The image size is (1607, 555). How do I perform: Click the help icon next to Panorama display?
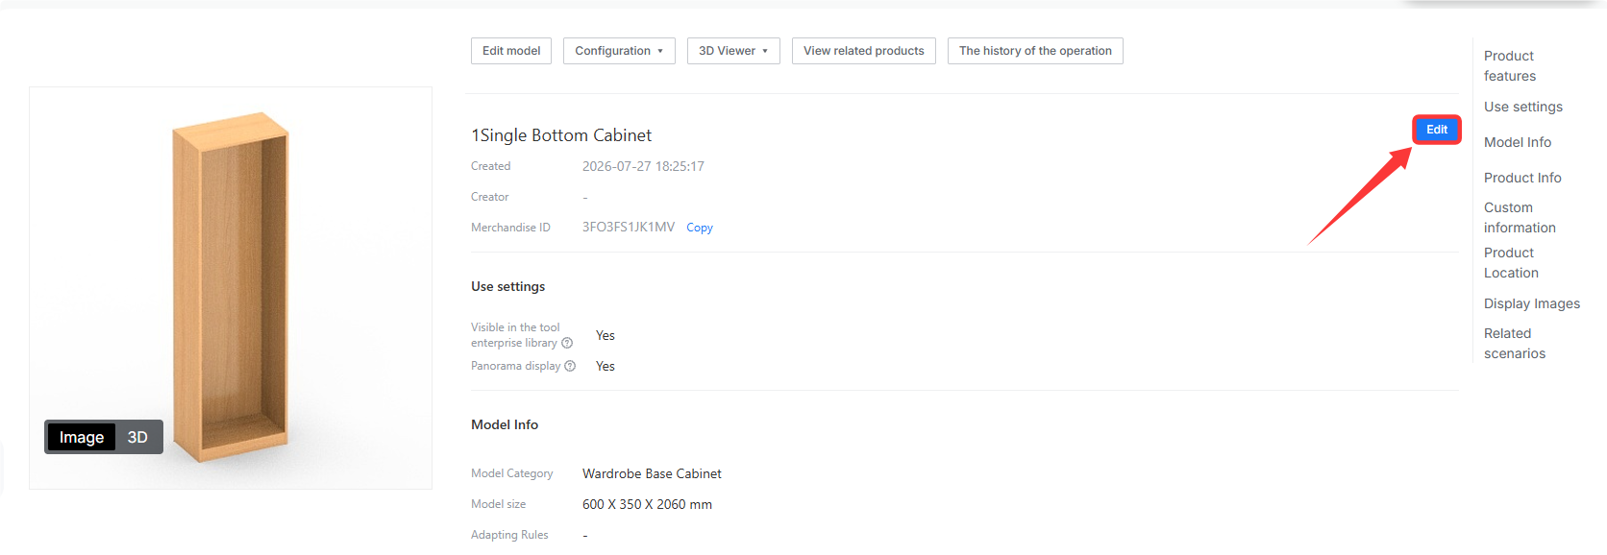point(570,366)
